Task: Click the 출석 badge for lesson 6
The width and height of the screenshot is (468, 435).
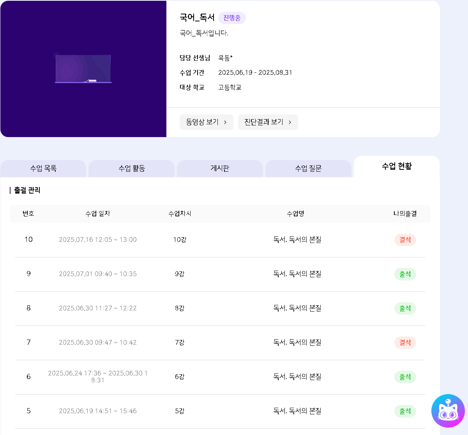Action: pyautogui.click(x=405, y=377)
